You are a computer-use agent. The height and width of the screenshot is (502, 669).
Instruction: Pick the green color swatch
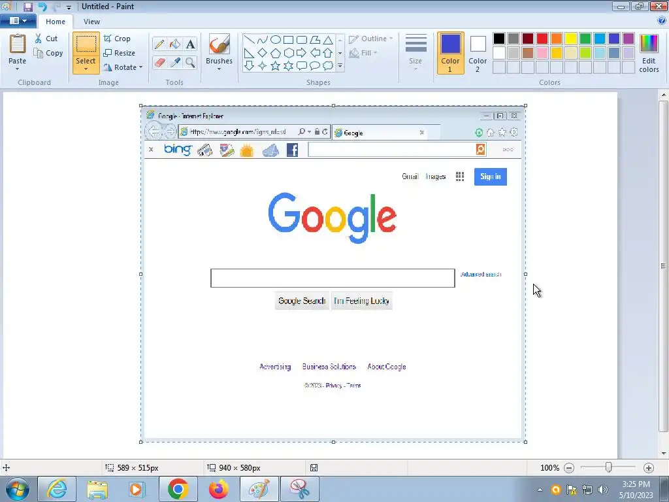click(x=585, y=39)
